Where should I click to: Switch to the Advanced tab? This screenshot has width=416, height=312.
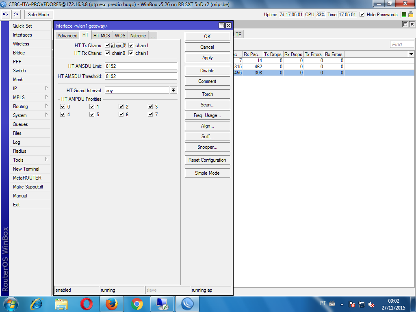tap(67, 36)
